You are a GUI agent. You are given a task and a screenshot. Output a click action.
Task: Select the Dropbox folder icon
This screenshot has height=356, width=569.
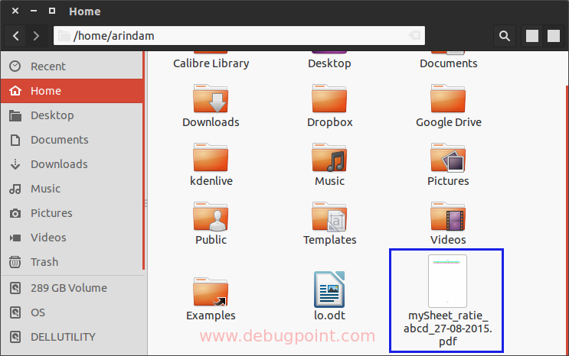[329, 99]
